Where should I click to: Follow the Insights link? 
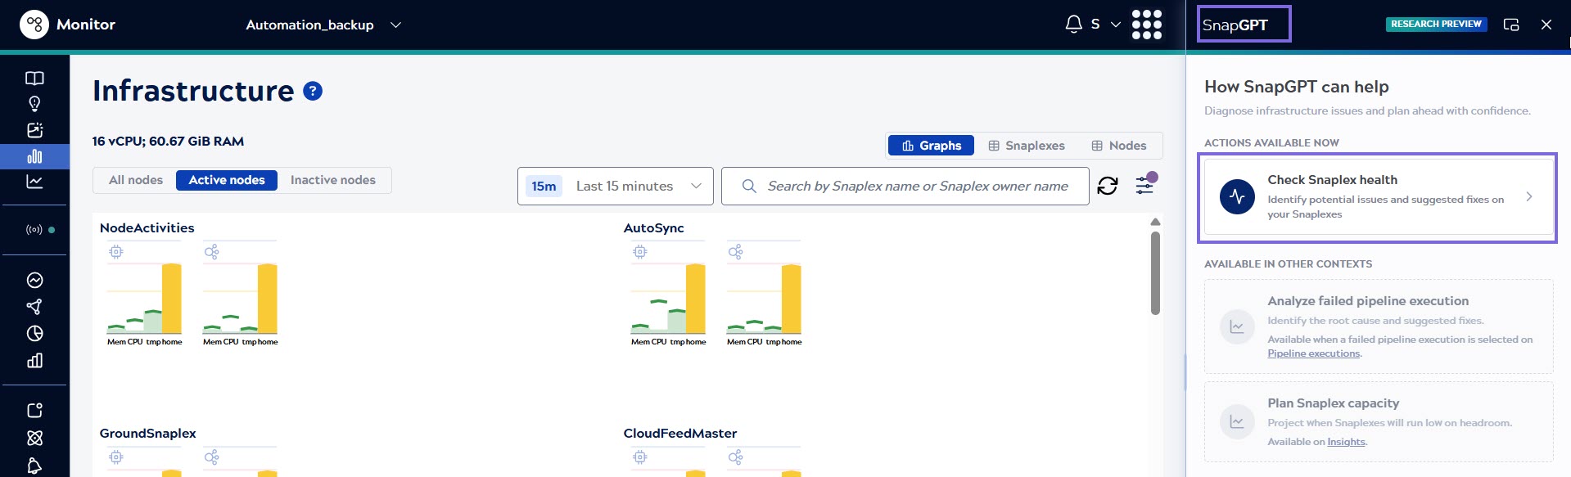click(1346, 442)
